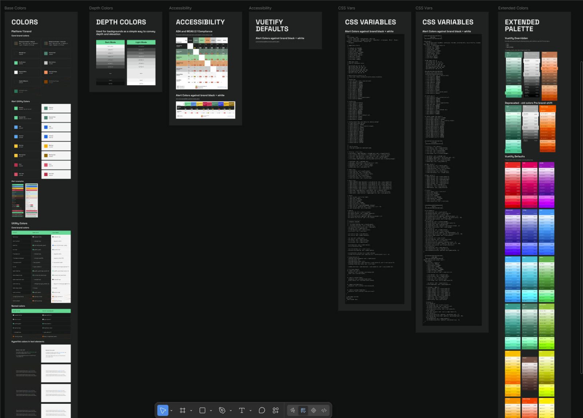
Task: Select Accessibility frame label above ACCESSIBILITY heading
Action: click(180, 8)
